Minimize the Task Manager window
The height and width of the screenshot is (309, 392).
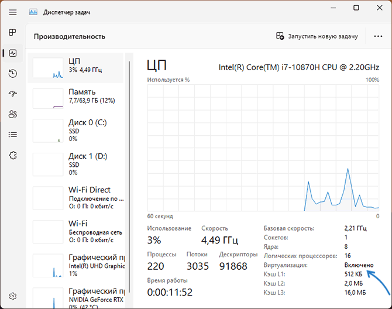(x=333, y=8)
